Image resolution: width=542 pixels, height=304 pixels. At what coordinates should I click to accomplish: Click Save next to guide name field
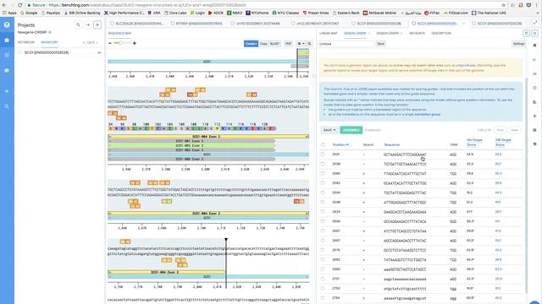point(380,44)
